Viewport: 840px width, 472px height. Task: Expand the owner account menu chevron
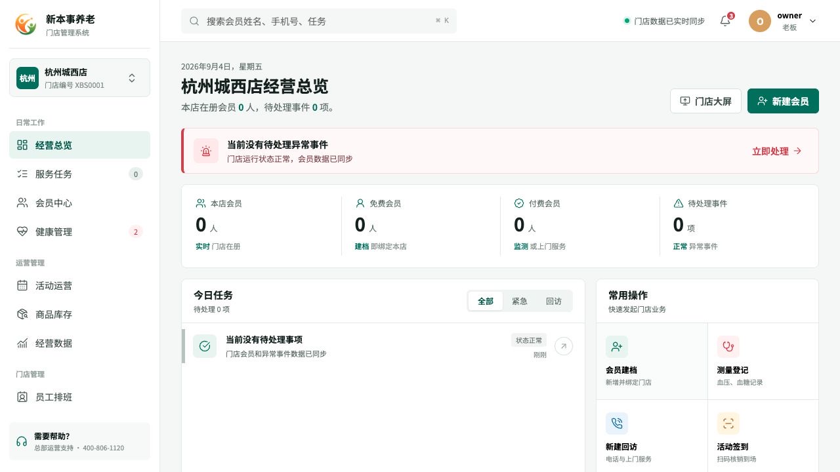coord(812,21)
